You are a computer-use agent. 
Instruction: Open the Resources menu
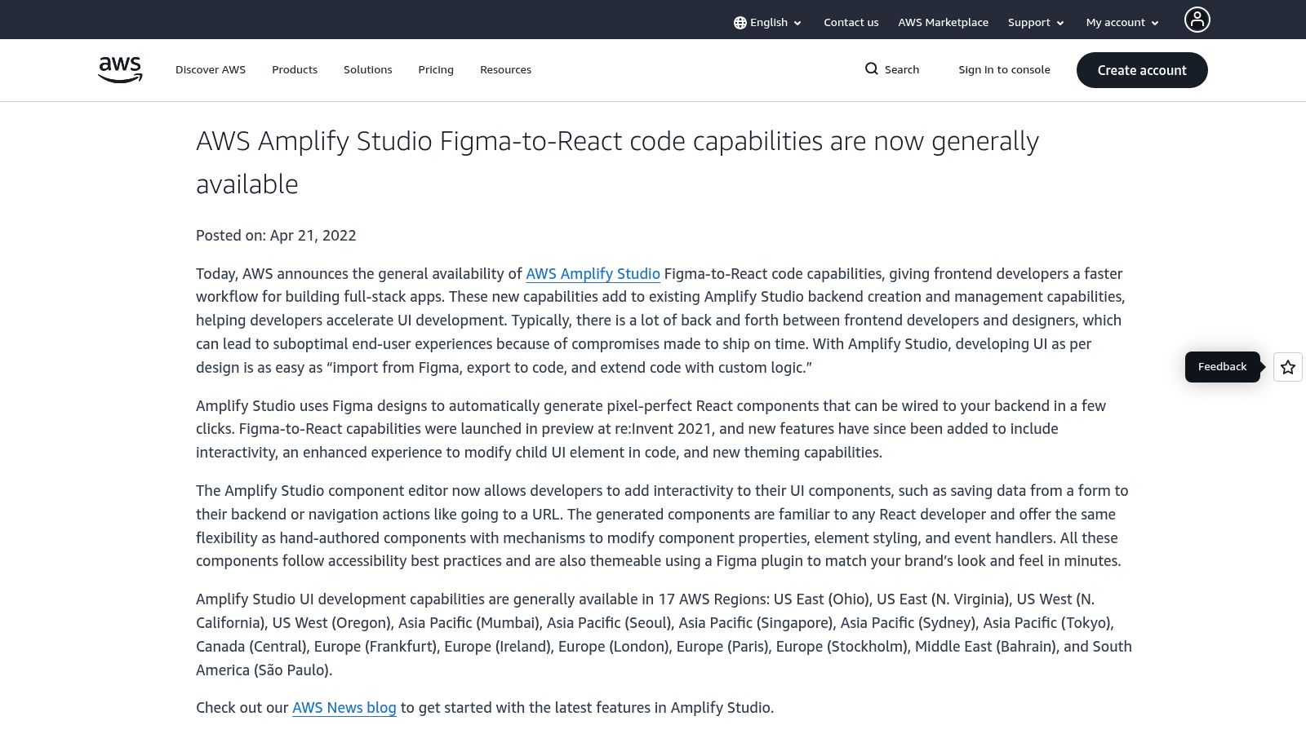505,69
